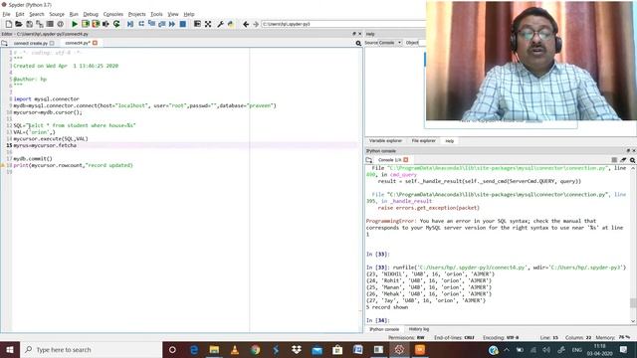Go back to previous cursor position
The width and height of the screenshot is (637, 358).
246,24
